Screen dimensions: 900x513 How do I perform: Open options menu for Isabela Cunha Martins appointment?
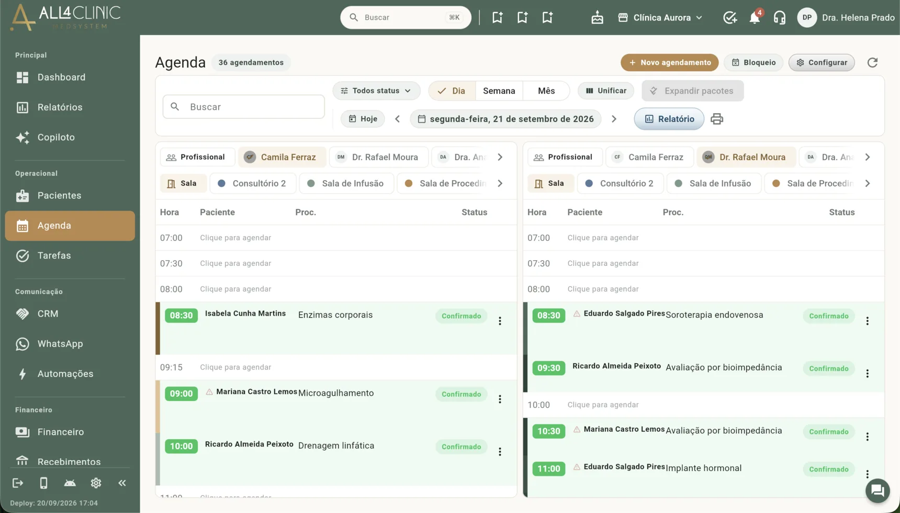500,321
